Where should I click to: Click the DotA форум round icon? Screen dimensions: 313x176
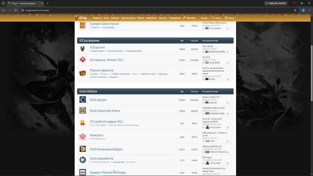83,99
